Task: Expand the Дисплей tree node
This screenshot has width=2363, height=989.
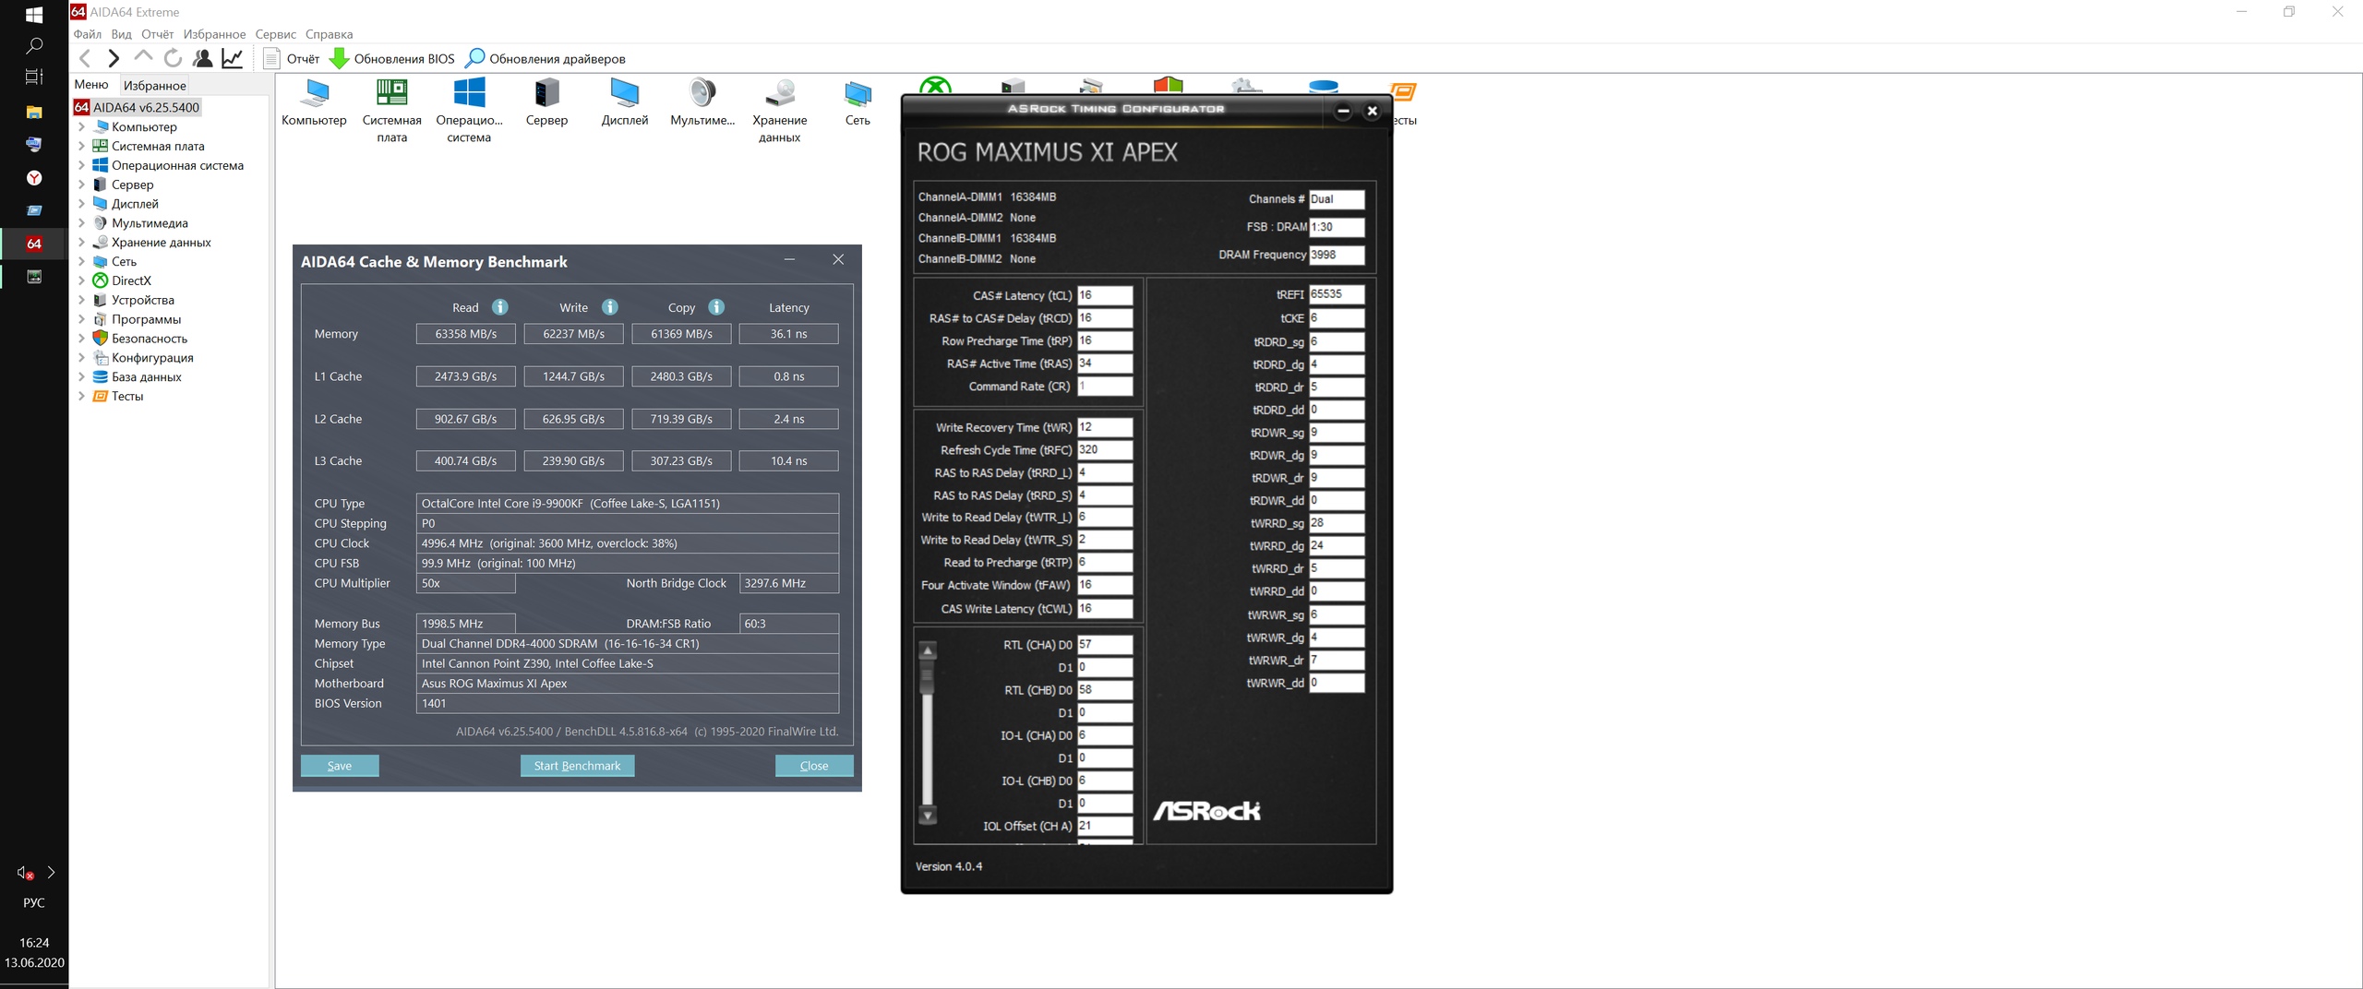Action: (x=81, y=204)
